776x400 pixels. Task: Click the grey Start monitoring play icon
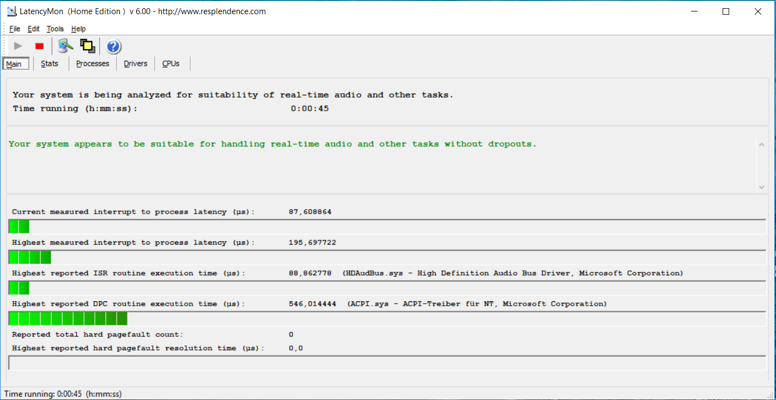[x=18, y=46]
